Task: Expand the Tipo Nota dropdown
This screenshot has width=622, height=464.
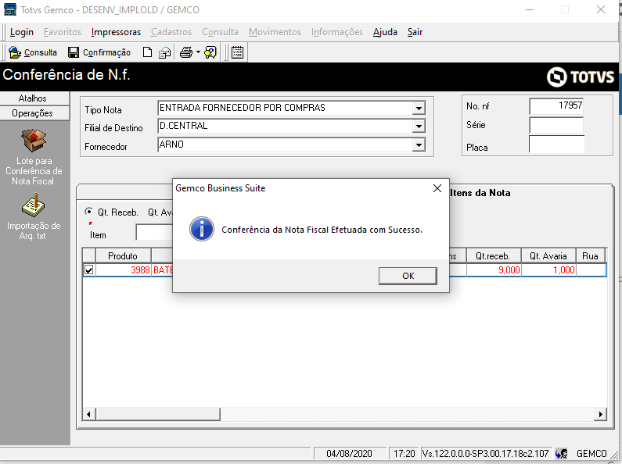Action: coord(419,108)
